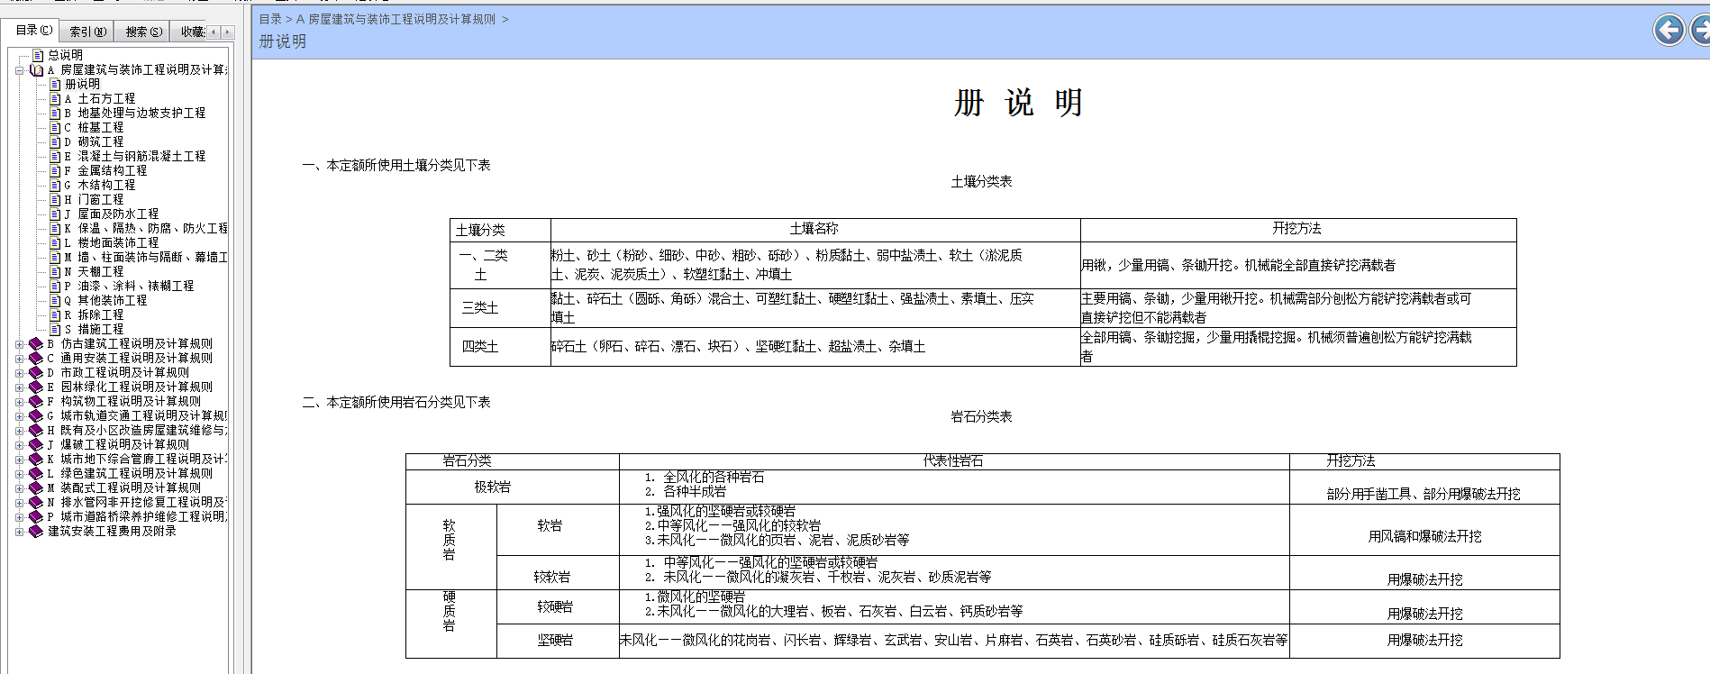Viewport: 1710px width, 674px height.
Task: Click the page icon for Q 其他装饰工程
Action: 55,300
